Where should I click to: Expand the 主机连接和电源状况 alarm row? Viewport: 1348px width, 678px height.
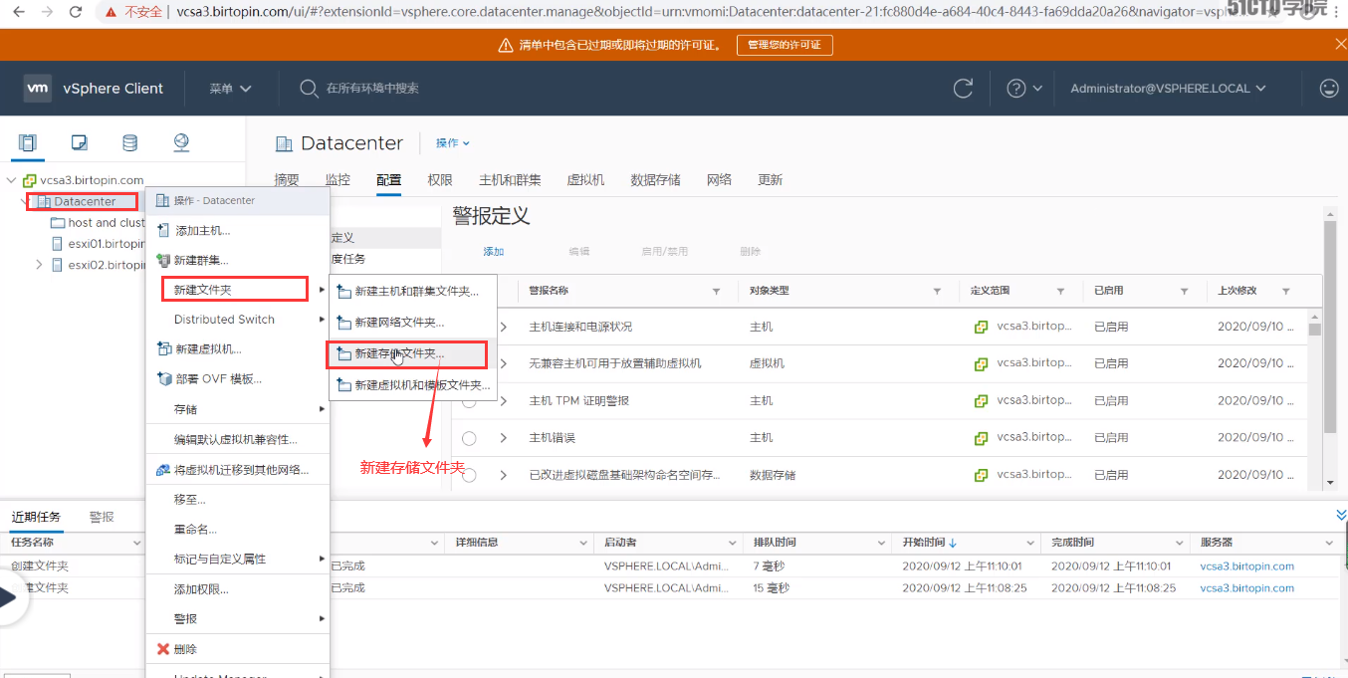click(x=504, y=327)
